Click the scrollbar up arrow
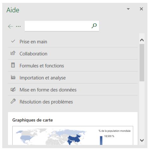Image resolution: width=149 pixels, height=150 pixels. [142, 40]
